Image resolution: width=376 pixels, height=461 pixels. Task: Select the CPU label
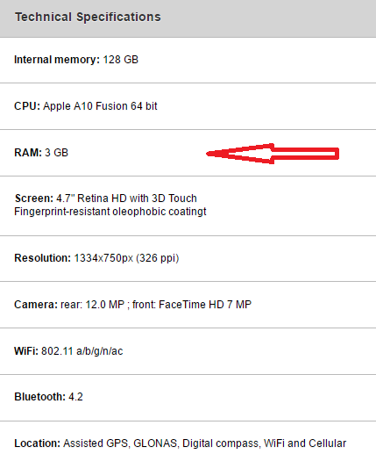(x=27, y=106)
